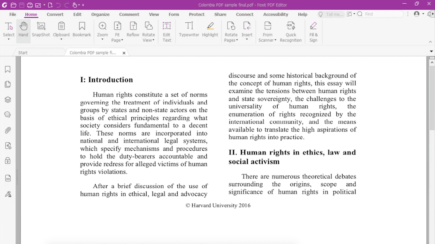The image size is (435, 244).
Task: Show the Layers panel in the sidebar
Action: 7,100
